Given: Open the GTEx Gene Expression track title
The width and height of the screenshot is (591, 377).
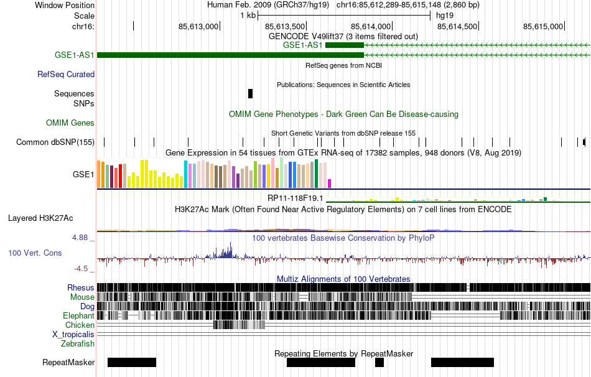Looking at the screenshot, I should point(343,152).
